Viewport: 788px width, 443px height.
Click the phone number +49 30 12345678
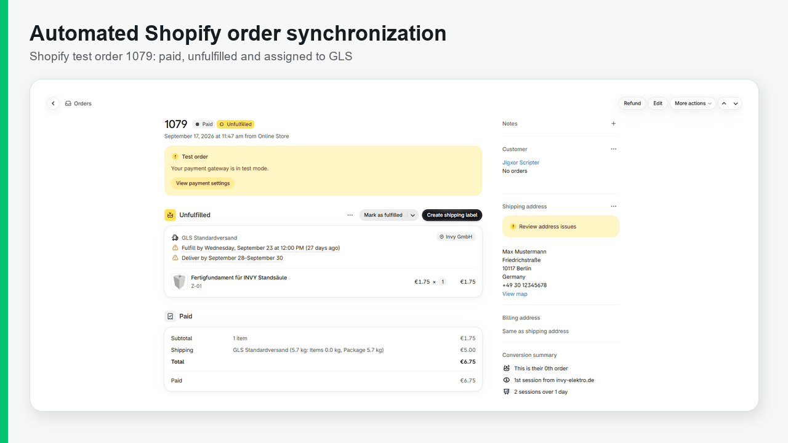point(525,285)
